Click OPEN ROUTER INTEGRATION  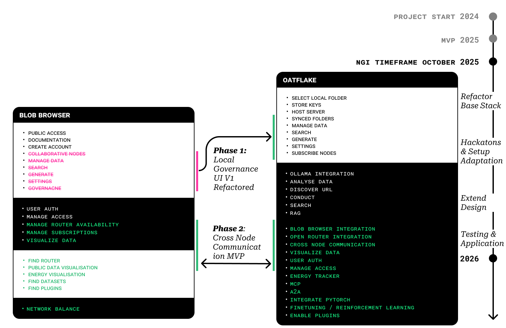[331, 237]
